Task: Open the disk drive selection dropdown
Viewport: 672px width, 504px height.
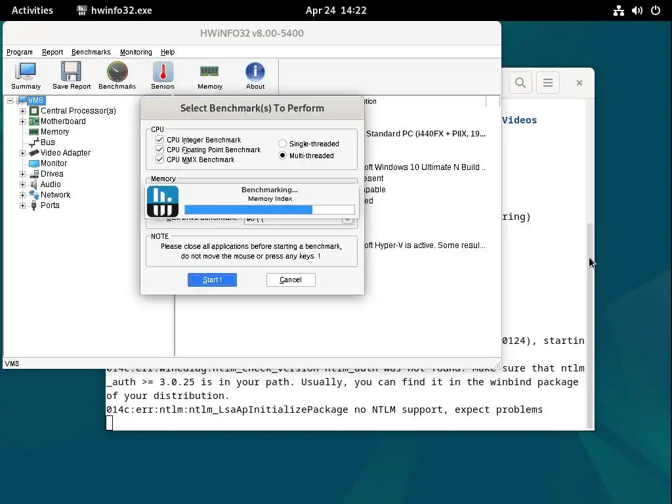Action: point(348,220)
